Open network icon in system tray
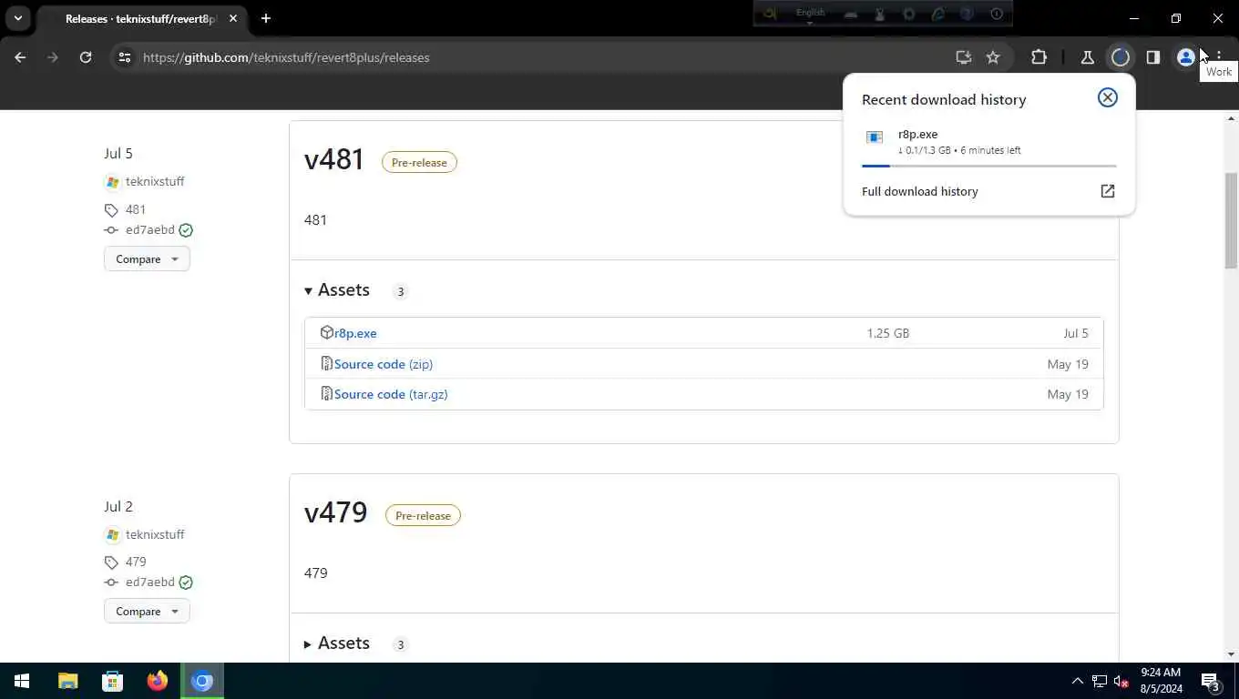Image resolution: width=1239 pixels, height=699 pixels. tap(1100, 681)
